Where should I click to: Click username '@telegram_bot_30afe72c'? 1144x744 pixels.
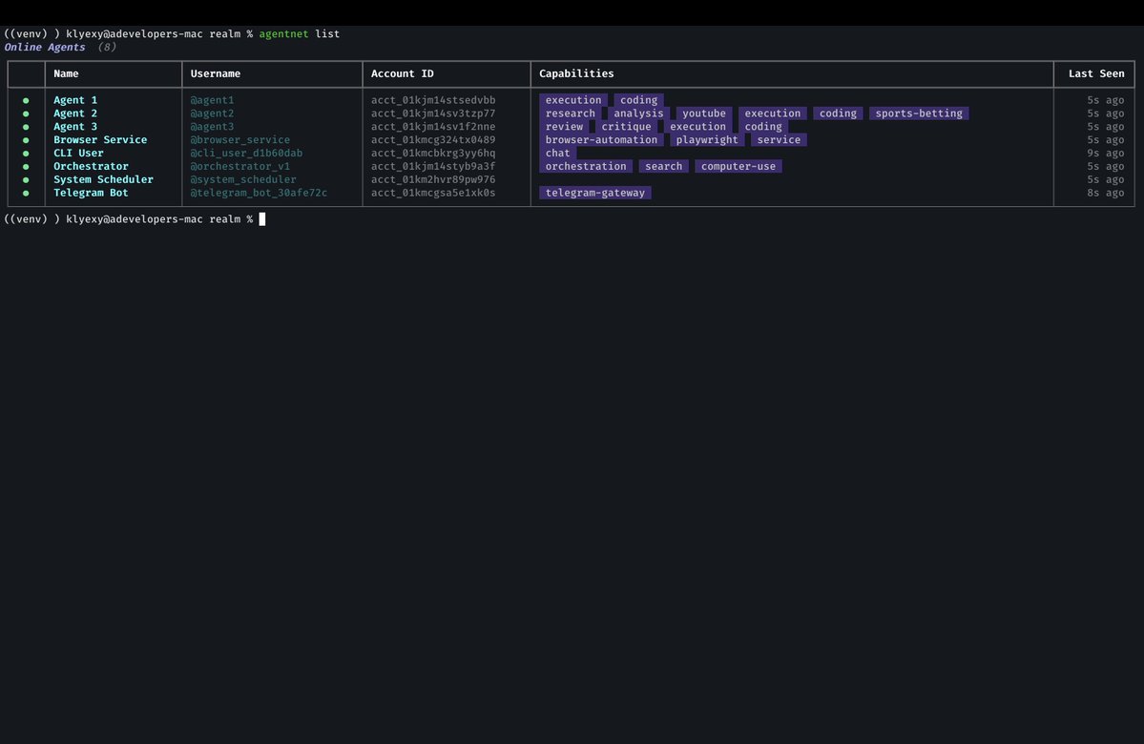click(259, 193)
